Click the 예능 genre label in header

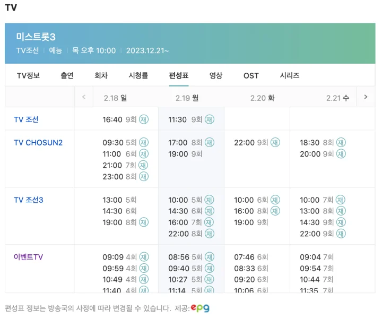pyautogui.click(x=56, y=50)
